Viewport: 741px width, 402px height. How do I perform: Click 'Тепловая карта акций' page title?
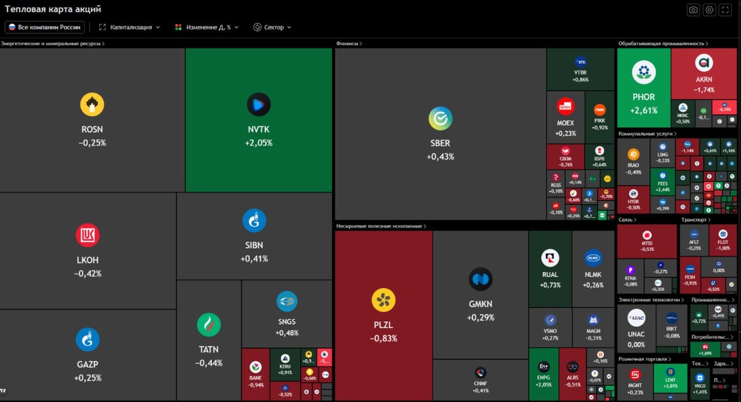[x=53, y=9]
